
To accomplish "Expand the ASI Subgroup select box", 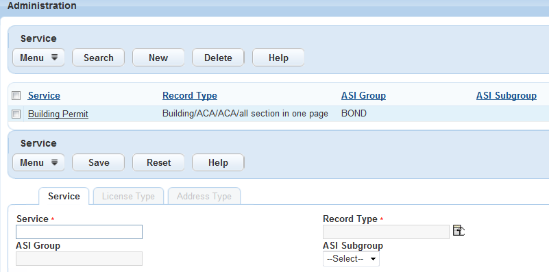I will (x=351, y=259).
